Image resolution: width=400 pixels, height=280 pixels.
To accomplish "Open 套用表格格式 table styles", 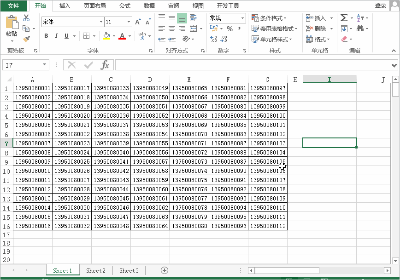I will (x=275, y=29).
